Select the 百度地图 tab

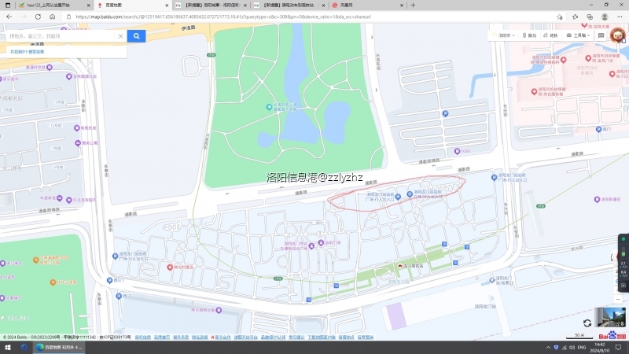coord(133,6)
